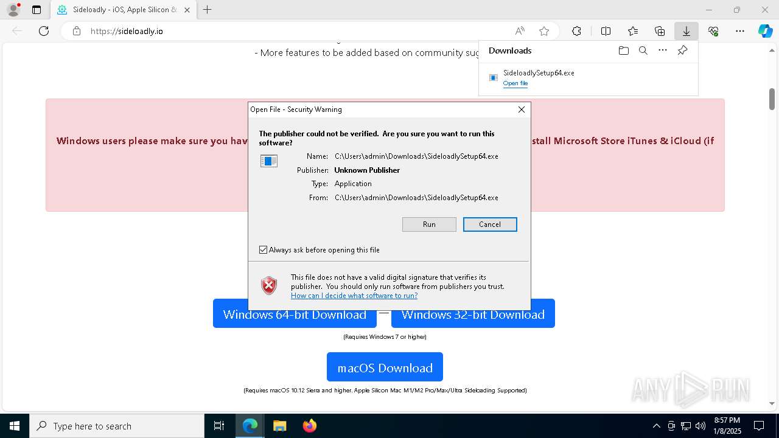Open the Collections icon

click(x=660, y=31)
